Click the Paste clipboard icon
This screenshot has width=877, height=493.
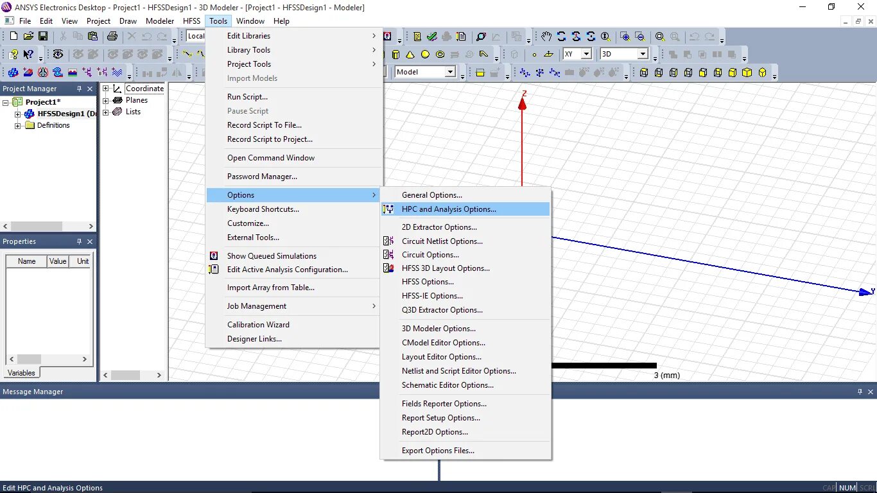93,37
